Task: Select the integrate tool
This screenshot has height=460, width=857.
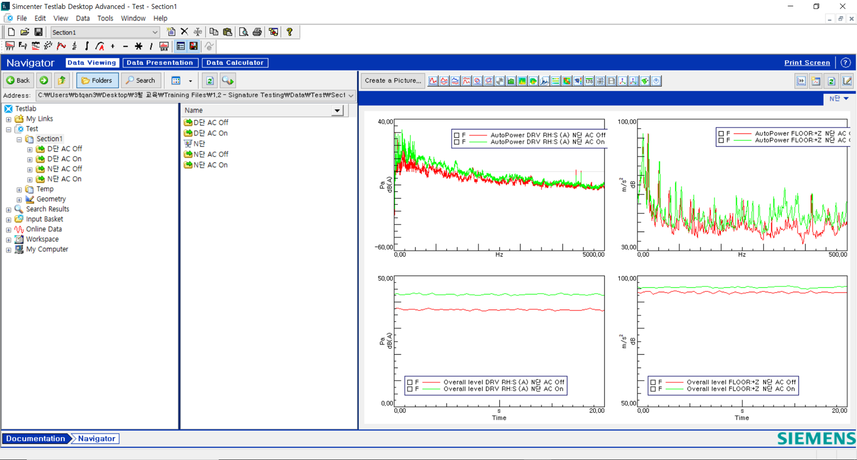Action: pos(87,46)
